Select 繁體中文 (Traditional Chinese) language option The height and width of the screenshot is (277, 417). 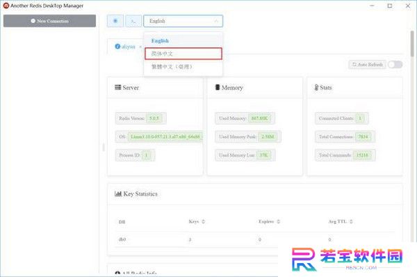183,67
